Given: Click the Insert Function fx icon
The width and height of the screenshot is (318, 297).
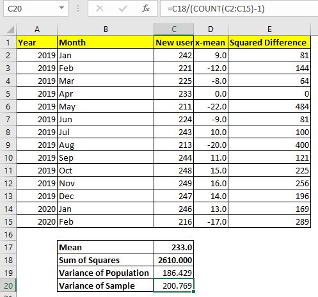Looking at the screenshot, I should pos(146,8).
